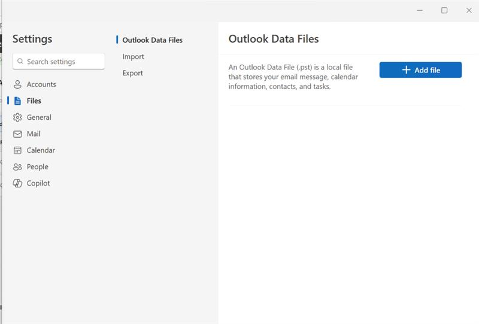Maximize the Settings window
Screen dimensions: 479x324
[444, 10]
